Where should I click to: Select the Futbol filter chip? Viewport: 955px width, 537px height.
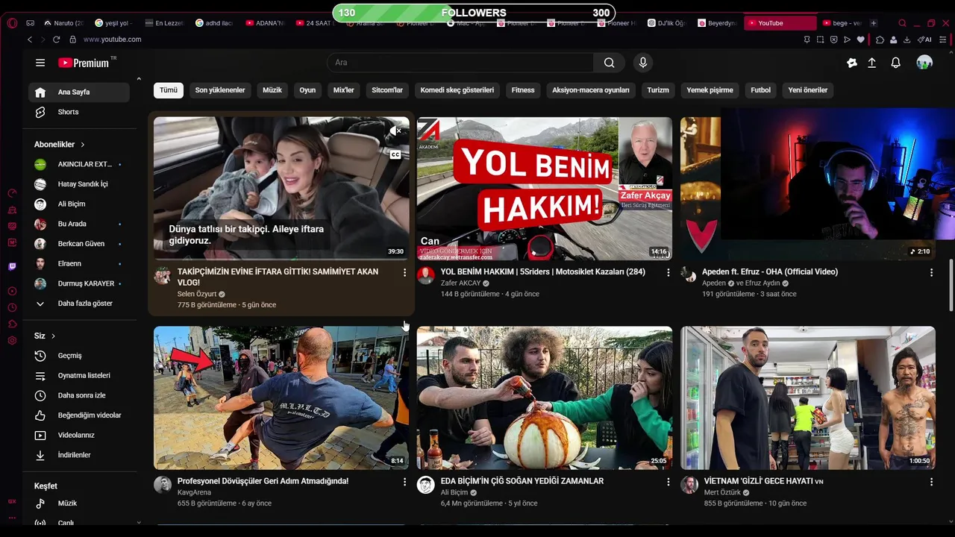coord(760,90)
